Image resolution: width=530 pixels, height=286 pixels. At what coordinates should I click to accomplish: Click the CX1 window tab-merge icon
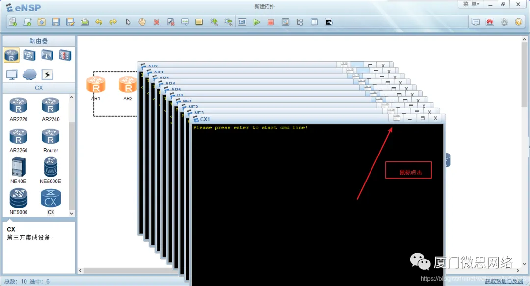(x=397, y=118)
